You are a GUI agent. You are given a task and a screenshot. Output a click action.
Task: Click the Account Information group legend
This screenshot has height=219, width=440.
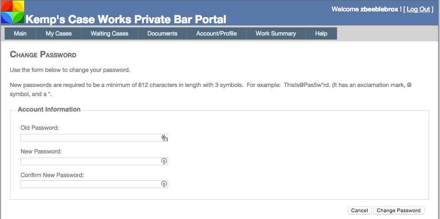point(49,109)
